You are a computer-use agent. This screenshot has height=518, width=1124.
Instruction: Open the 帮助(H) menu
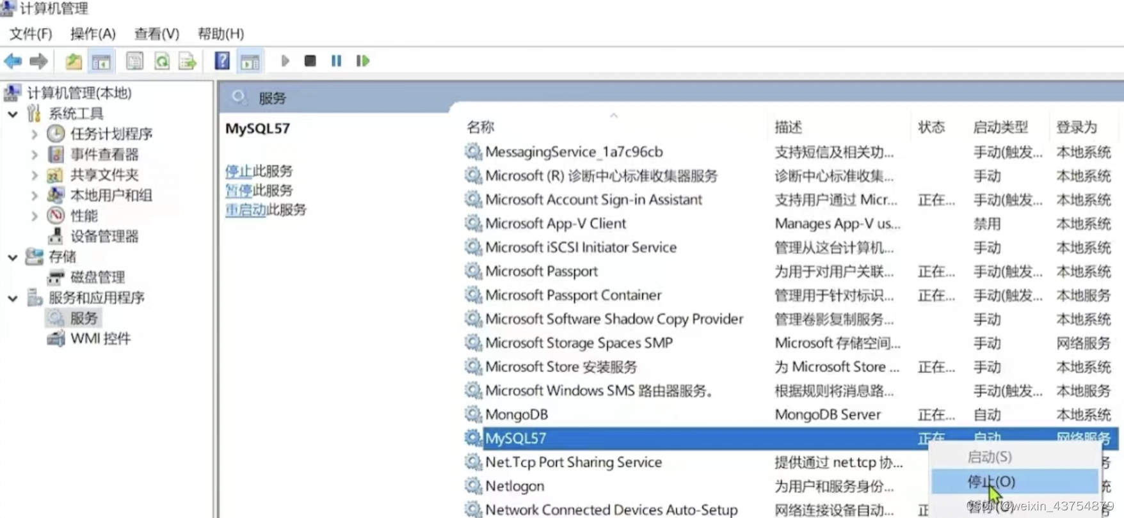point(221,33)
